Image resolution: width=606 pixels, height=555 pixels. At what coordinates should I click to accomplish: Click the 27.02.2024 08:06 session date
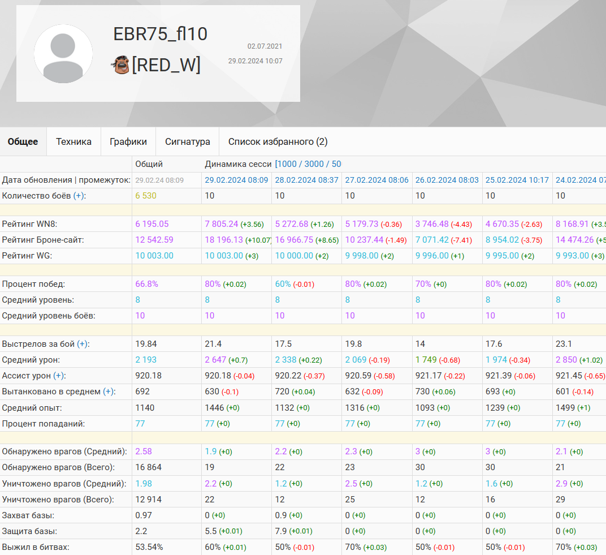[x=376, y=180]
